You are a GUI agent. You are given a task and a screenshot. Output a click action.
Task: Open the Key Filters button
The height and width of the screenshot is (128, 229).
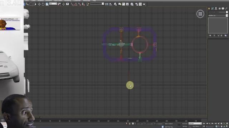click(x=196, y=127)
